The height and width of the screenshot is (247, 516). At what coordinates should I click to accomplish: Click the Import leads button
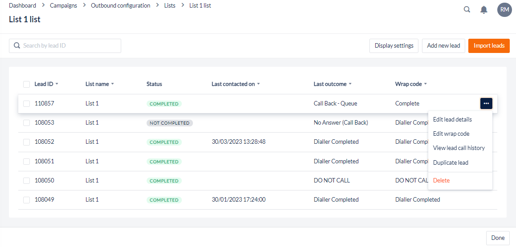tap(489, 45)
